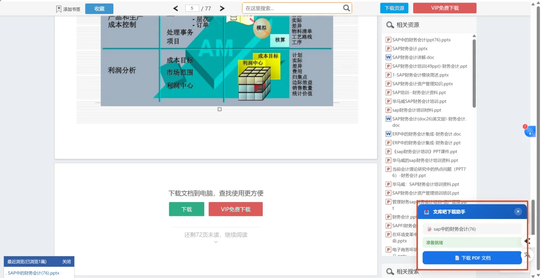Click the 最近浏览(已浏览1篇) header
541x278 pixels.
[x=27, y=262]
